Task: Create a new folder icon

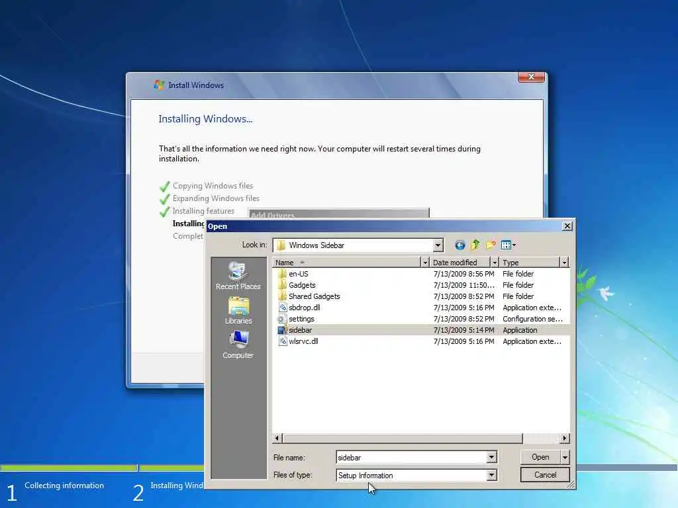Action: [x=491, y=245]
